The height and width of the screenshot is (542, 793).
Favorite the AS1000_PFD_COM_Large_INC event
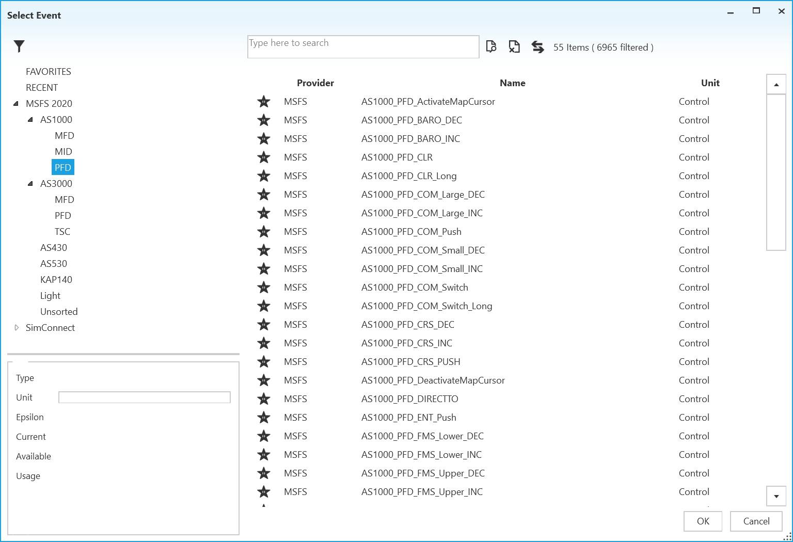pyautogui.click(x=264, y=213)
